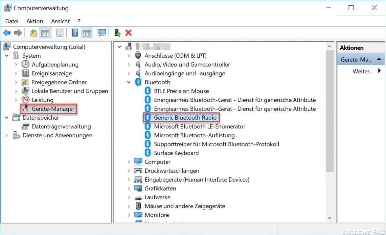Select Computerverwaltung (Lokal) root node
Viewport: 386px width, 235px height.
[x=49, y=47]
